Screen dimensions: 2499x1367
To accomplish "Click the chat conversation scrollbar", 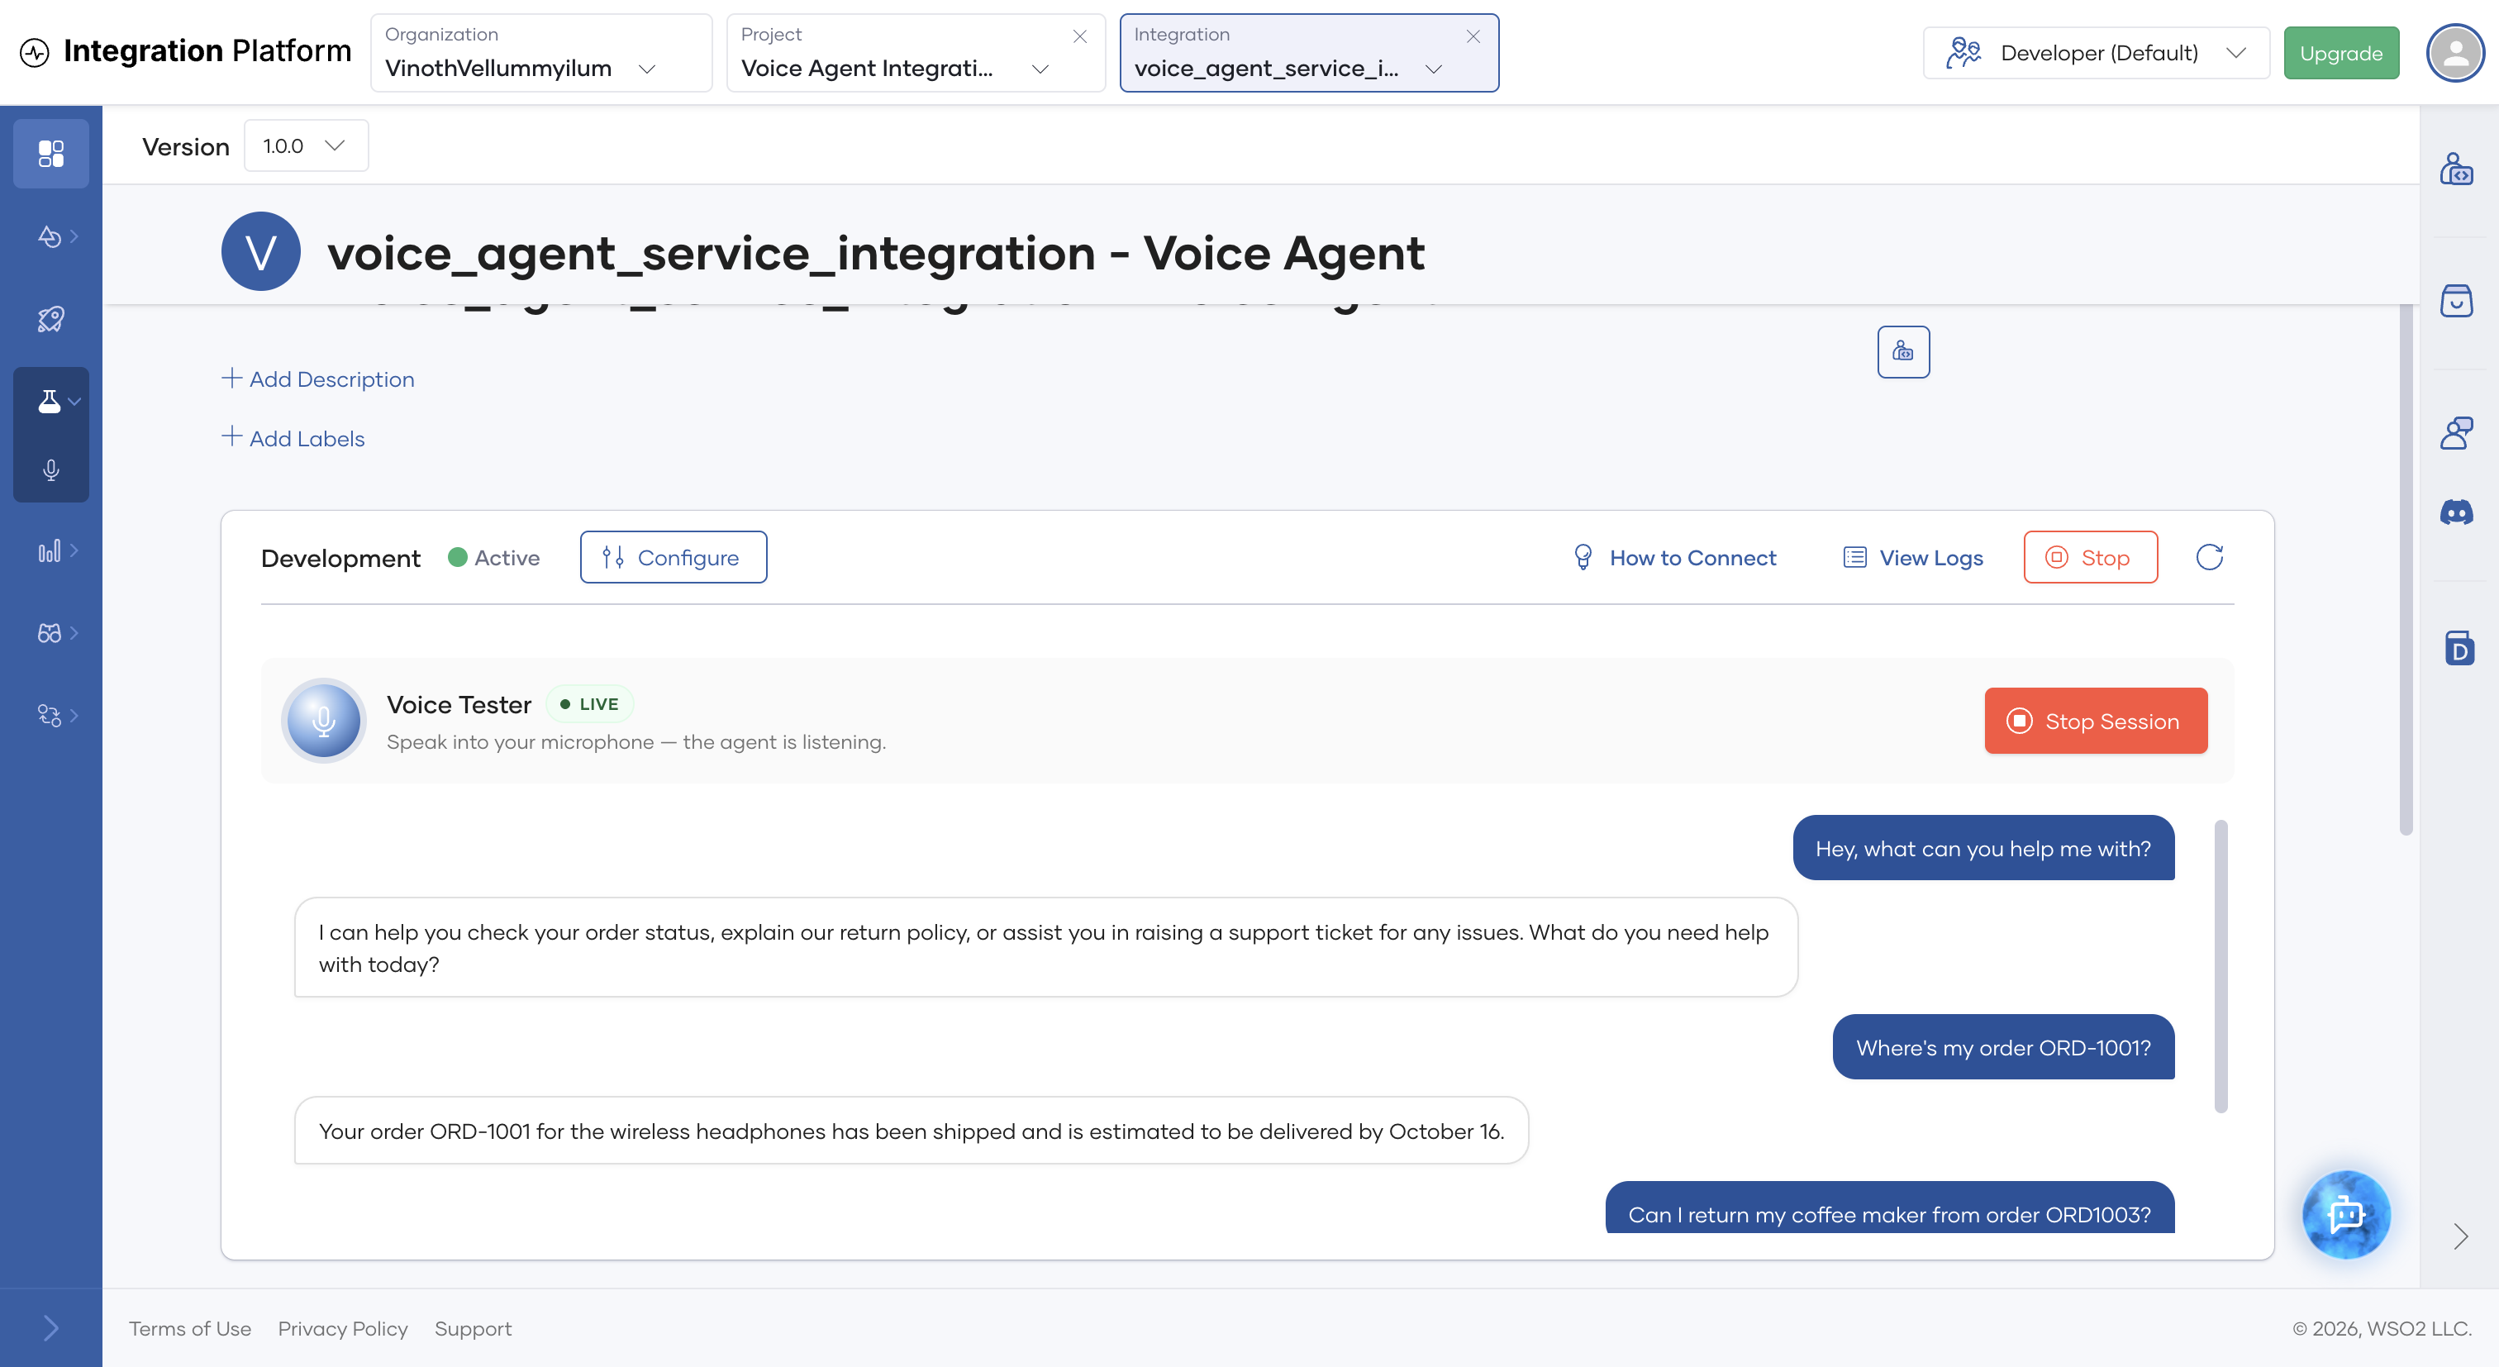I will click(x=2221, y=965).
